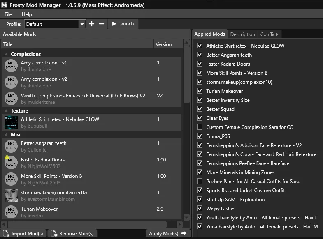This screenshot has height=239, width=323.
Task: Click the arrow icon on Apply Mod(s)
Action: click(184, 233)
